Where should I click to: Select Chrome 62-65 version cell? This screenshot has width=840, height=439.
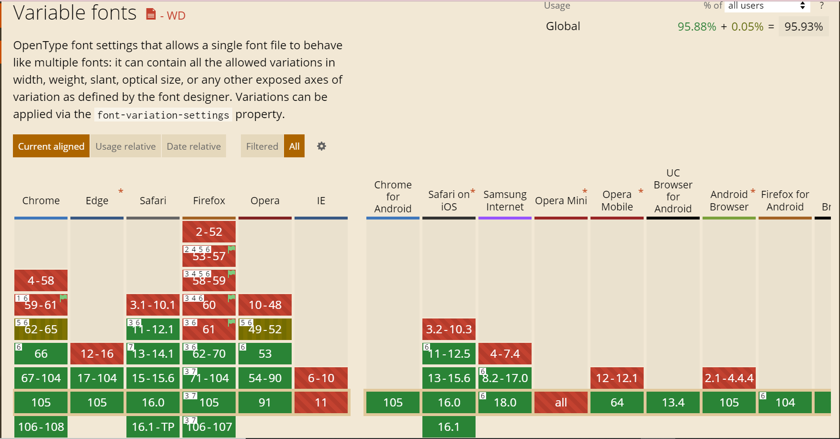pos(41,329)
